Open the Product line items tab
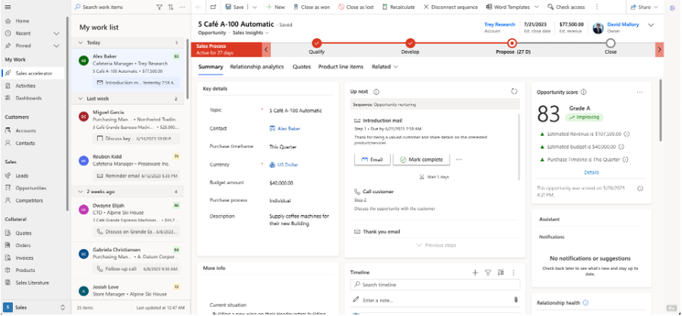This screenshot has width=682, height=316. pyautogui.click(x=341, y=67)
